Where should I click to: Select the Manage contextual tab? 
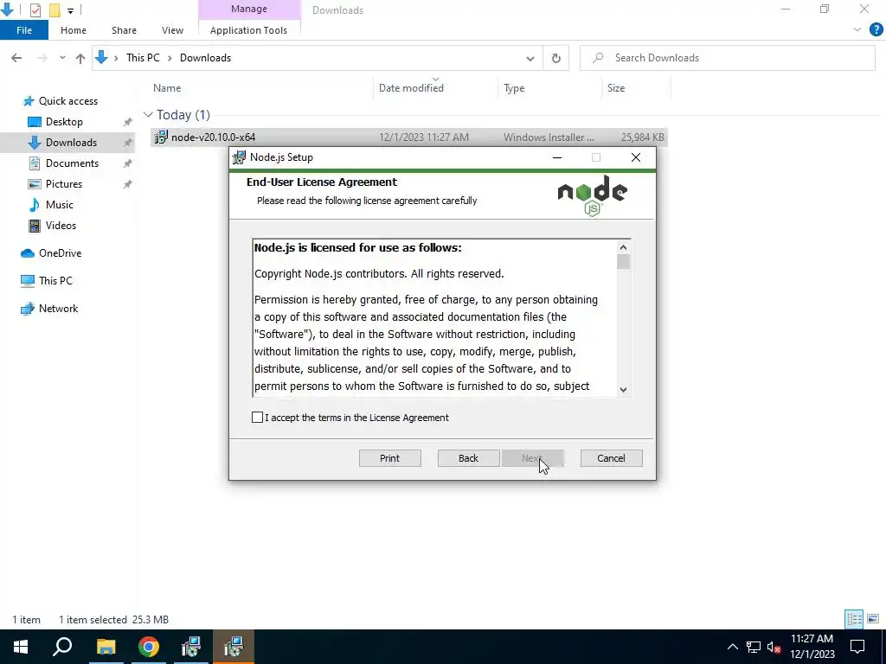pyautogui.click(x=249, y=9)
